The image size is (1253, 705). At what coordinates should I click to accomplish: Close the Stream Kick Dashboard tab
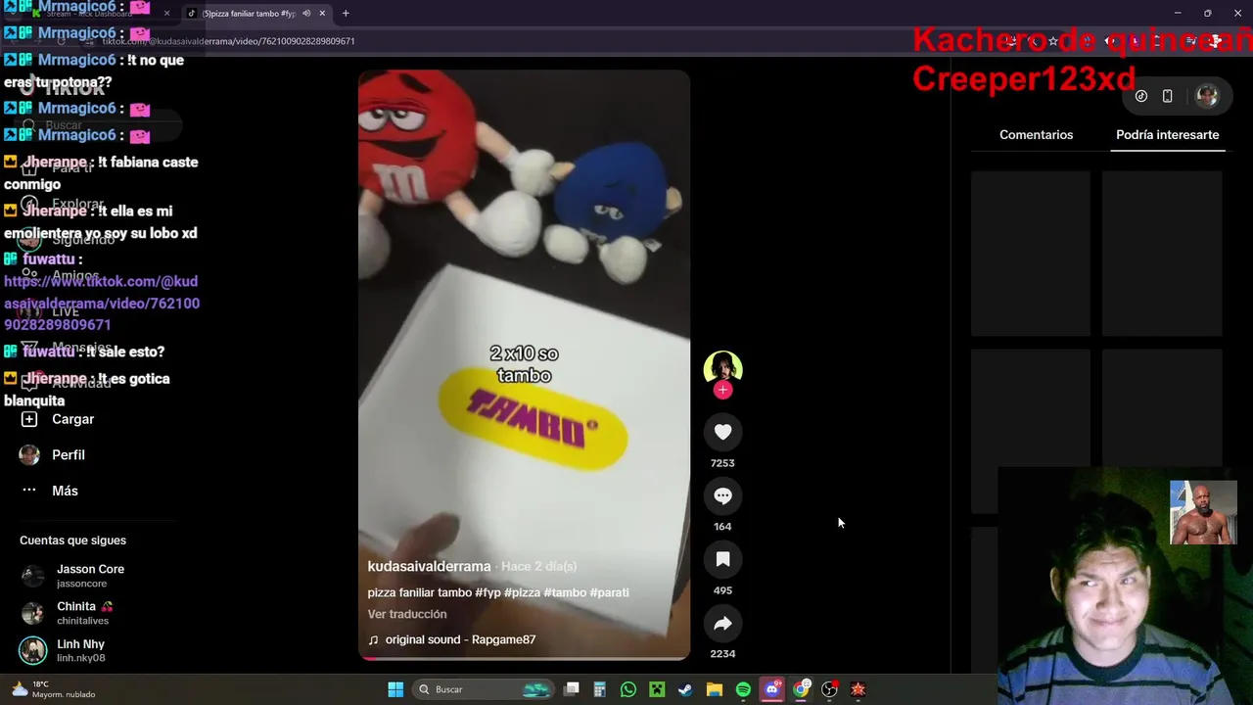coord(166,14)
